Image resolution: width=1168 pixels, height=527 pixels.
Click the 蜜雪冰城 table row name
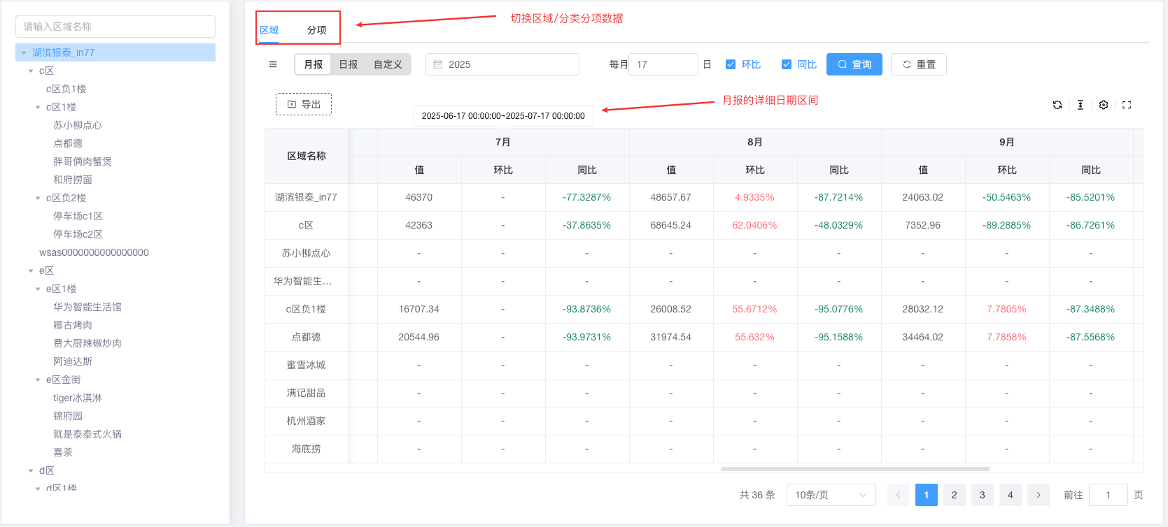[x=307, y=365]
